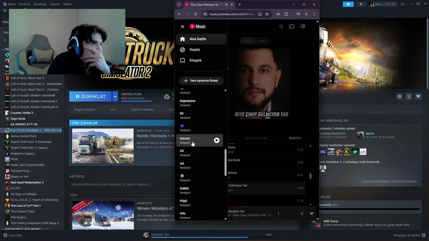Image resolution: width=429 pixels, height=241 pixels.
Task: Open game settings gear in Steam
Action: 400,96
